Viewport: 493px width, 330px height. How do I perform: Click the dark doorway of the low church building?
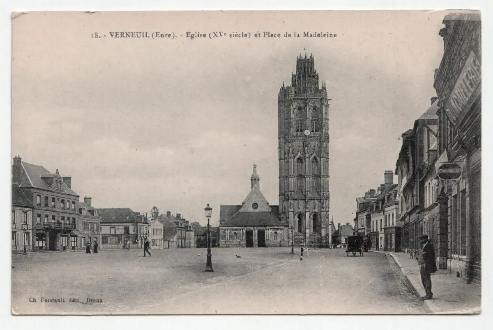[x=249, y=239]
